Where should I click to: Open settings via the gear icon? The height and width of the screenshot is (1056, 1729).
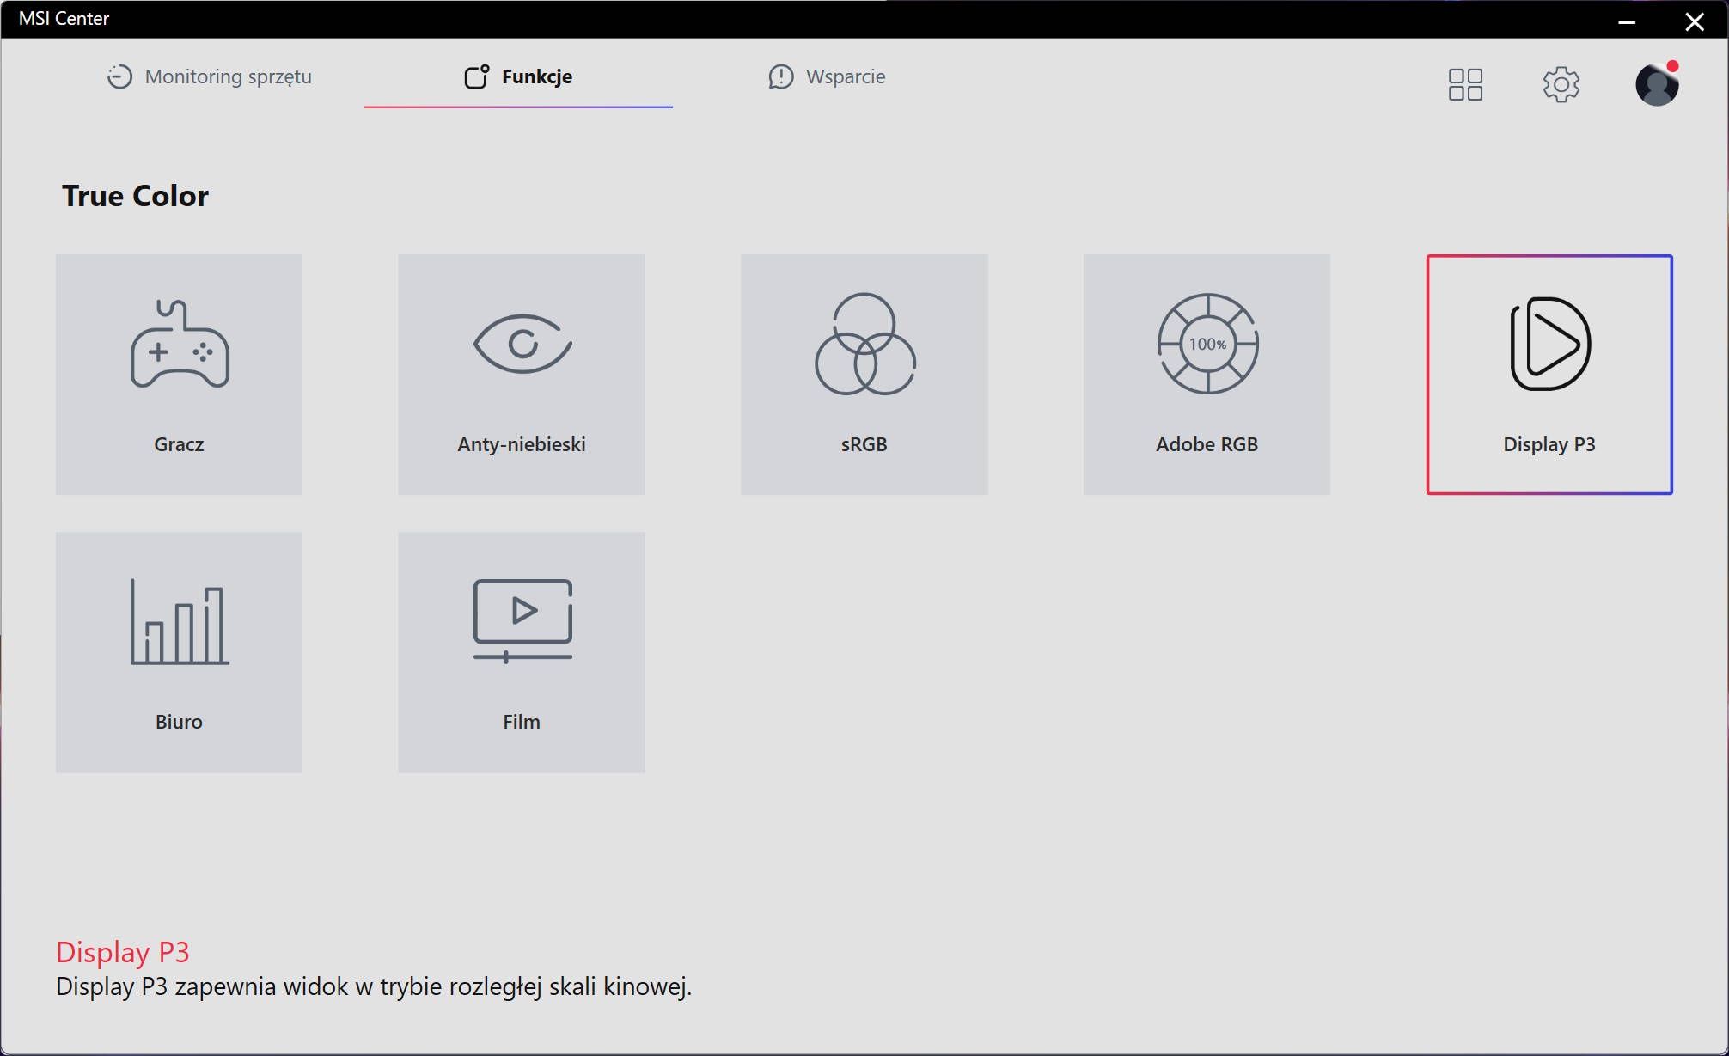pyautogui.click(x=1561, y=84)
